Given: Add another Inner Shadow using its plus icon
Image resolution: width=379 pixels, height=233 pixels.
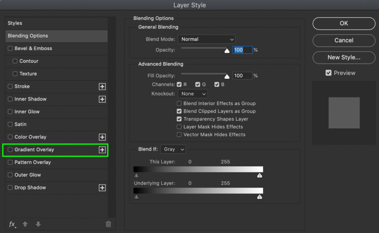Looking at the screenshot, I should pos(102,99).
